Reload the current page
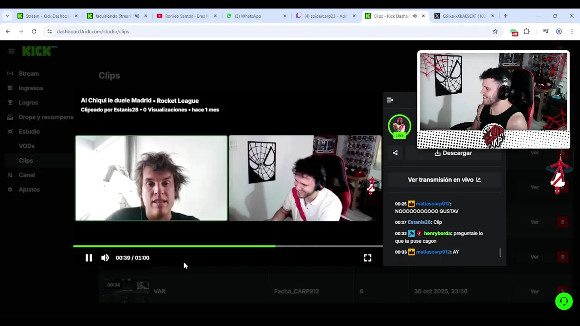The height and width of the screenshot is (326, 580). click(x=34, y=31)
